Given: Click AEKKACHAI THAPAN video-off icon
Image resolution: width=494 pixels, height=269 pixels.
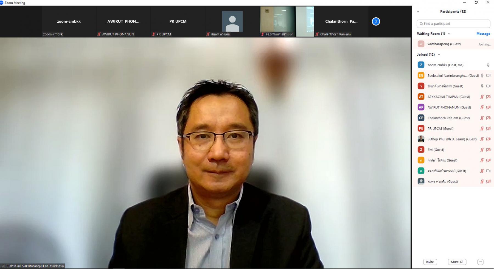Looking at the screenshot, I should (488, 97).
